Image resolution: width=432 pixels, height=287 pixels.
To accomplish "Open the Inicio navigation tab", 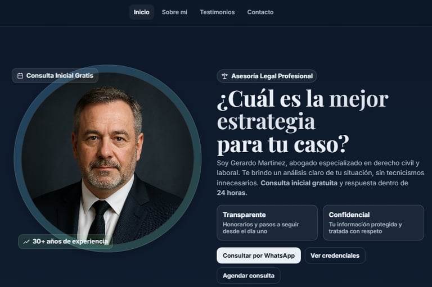I will 141,12.
